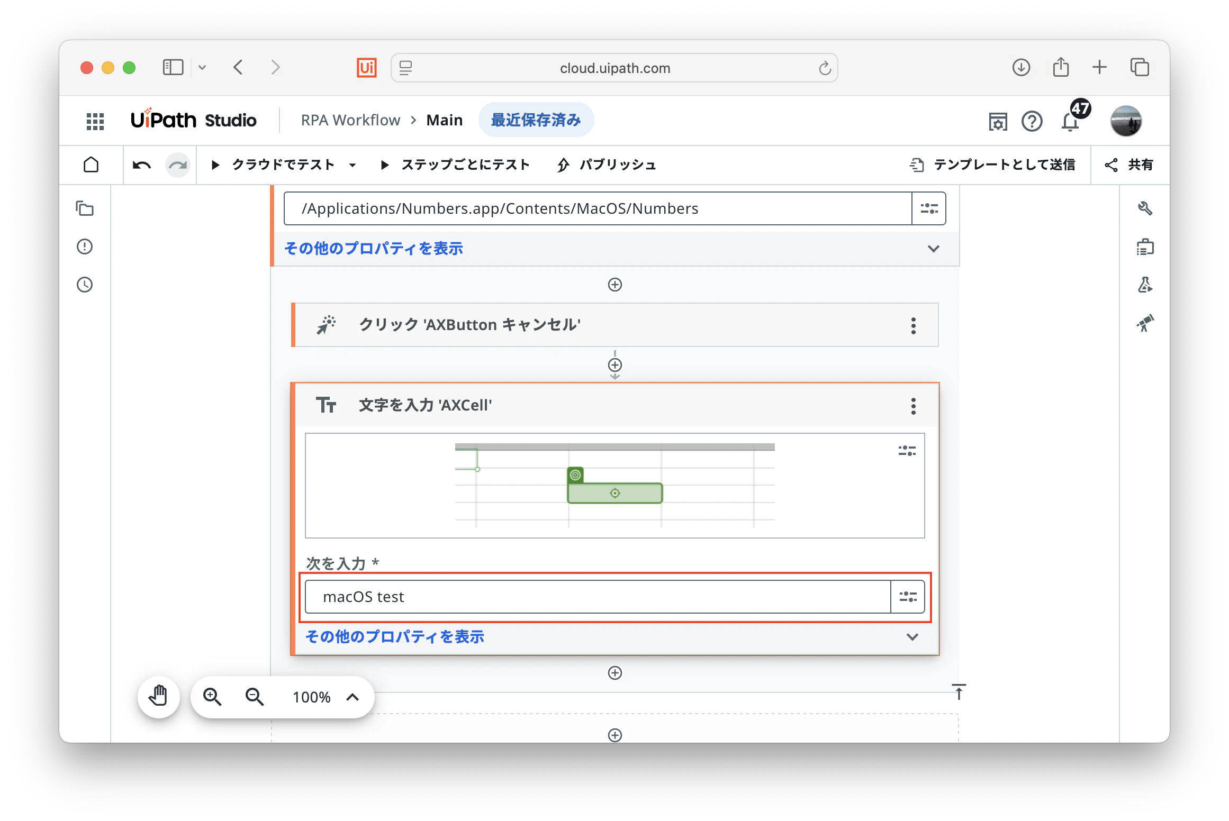Viewport: 1229px width, 821px height.
Task: Reload the cloud.uipath.com page
Action: pos(825,68)
